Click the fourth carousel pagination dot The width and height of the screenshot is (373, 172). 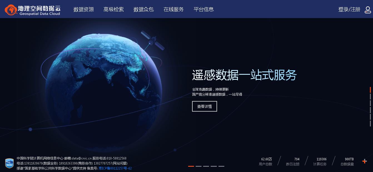[x=214, y=166]
